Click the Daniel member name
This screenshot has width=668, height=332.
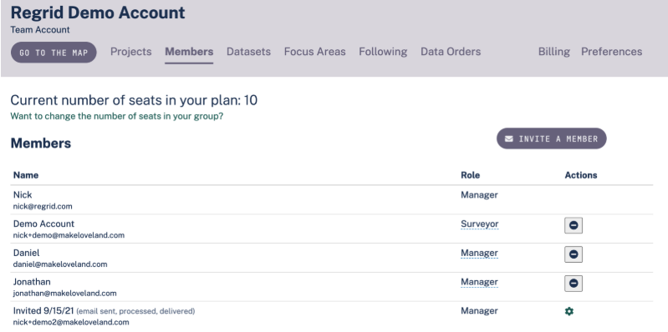point(27,253)
